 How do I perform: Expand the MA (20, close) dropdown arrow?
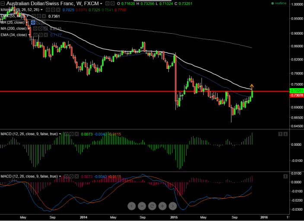click(27, 22)
